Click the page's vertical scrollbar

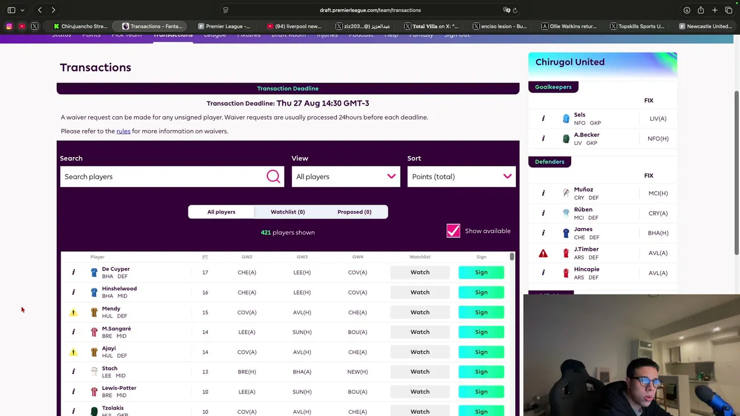tap(737, 172)
